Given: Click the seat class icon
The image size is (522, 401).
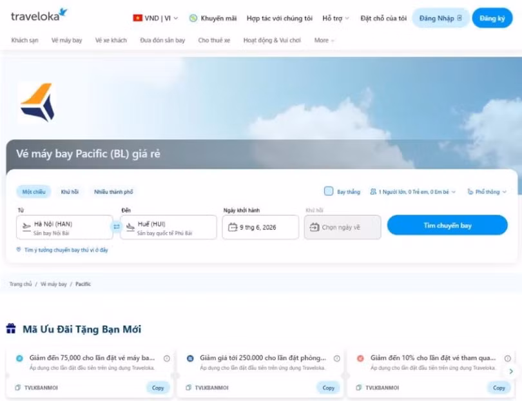Looking at the screenshot, I should pos(470,192).
